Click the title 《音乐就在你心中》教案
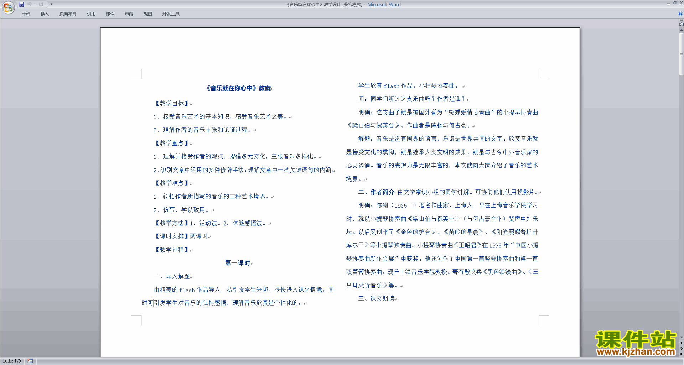The width and height of the screenshot is (684, 365). click(x=239, y=88)
